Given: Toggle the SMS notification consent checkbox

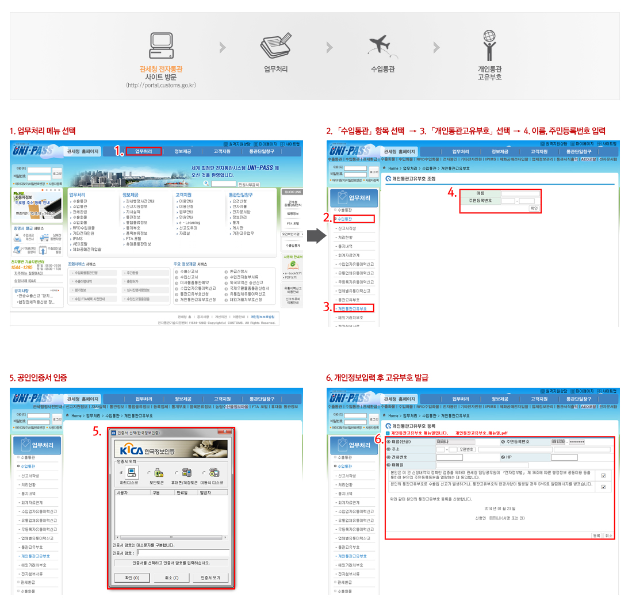Looking at the screenshot, I should (603, 487).
